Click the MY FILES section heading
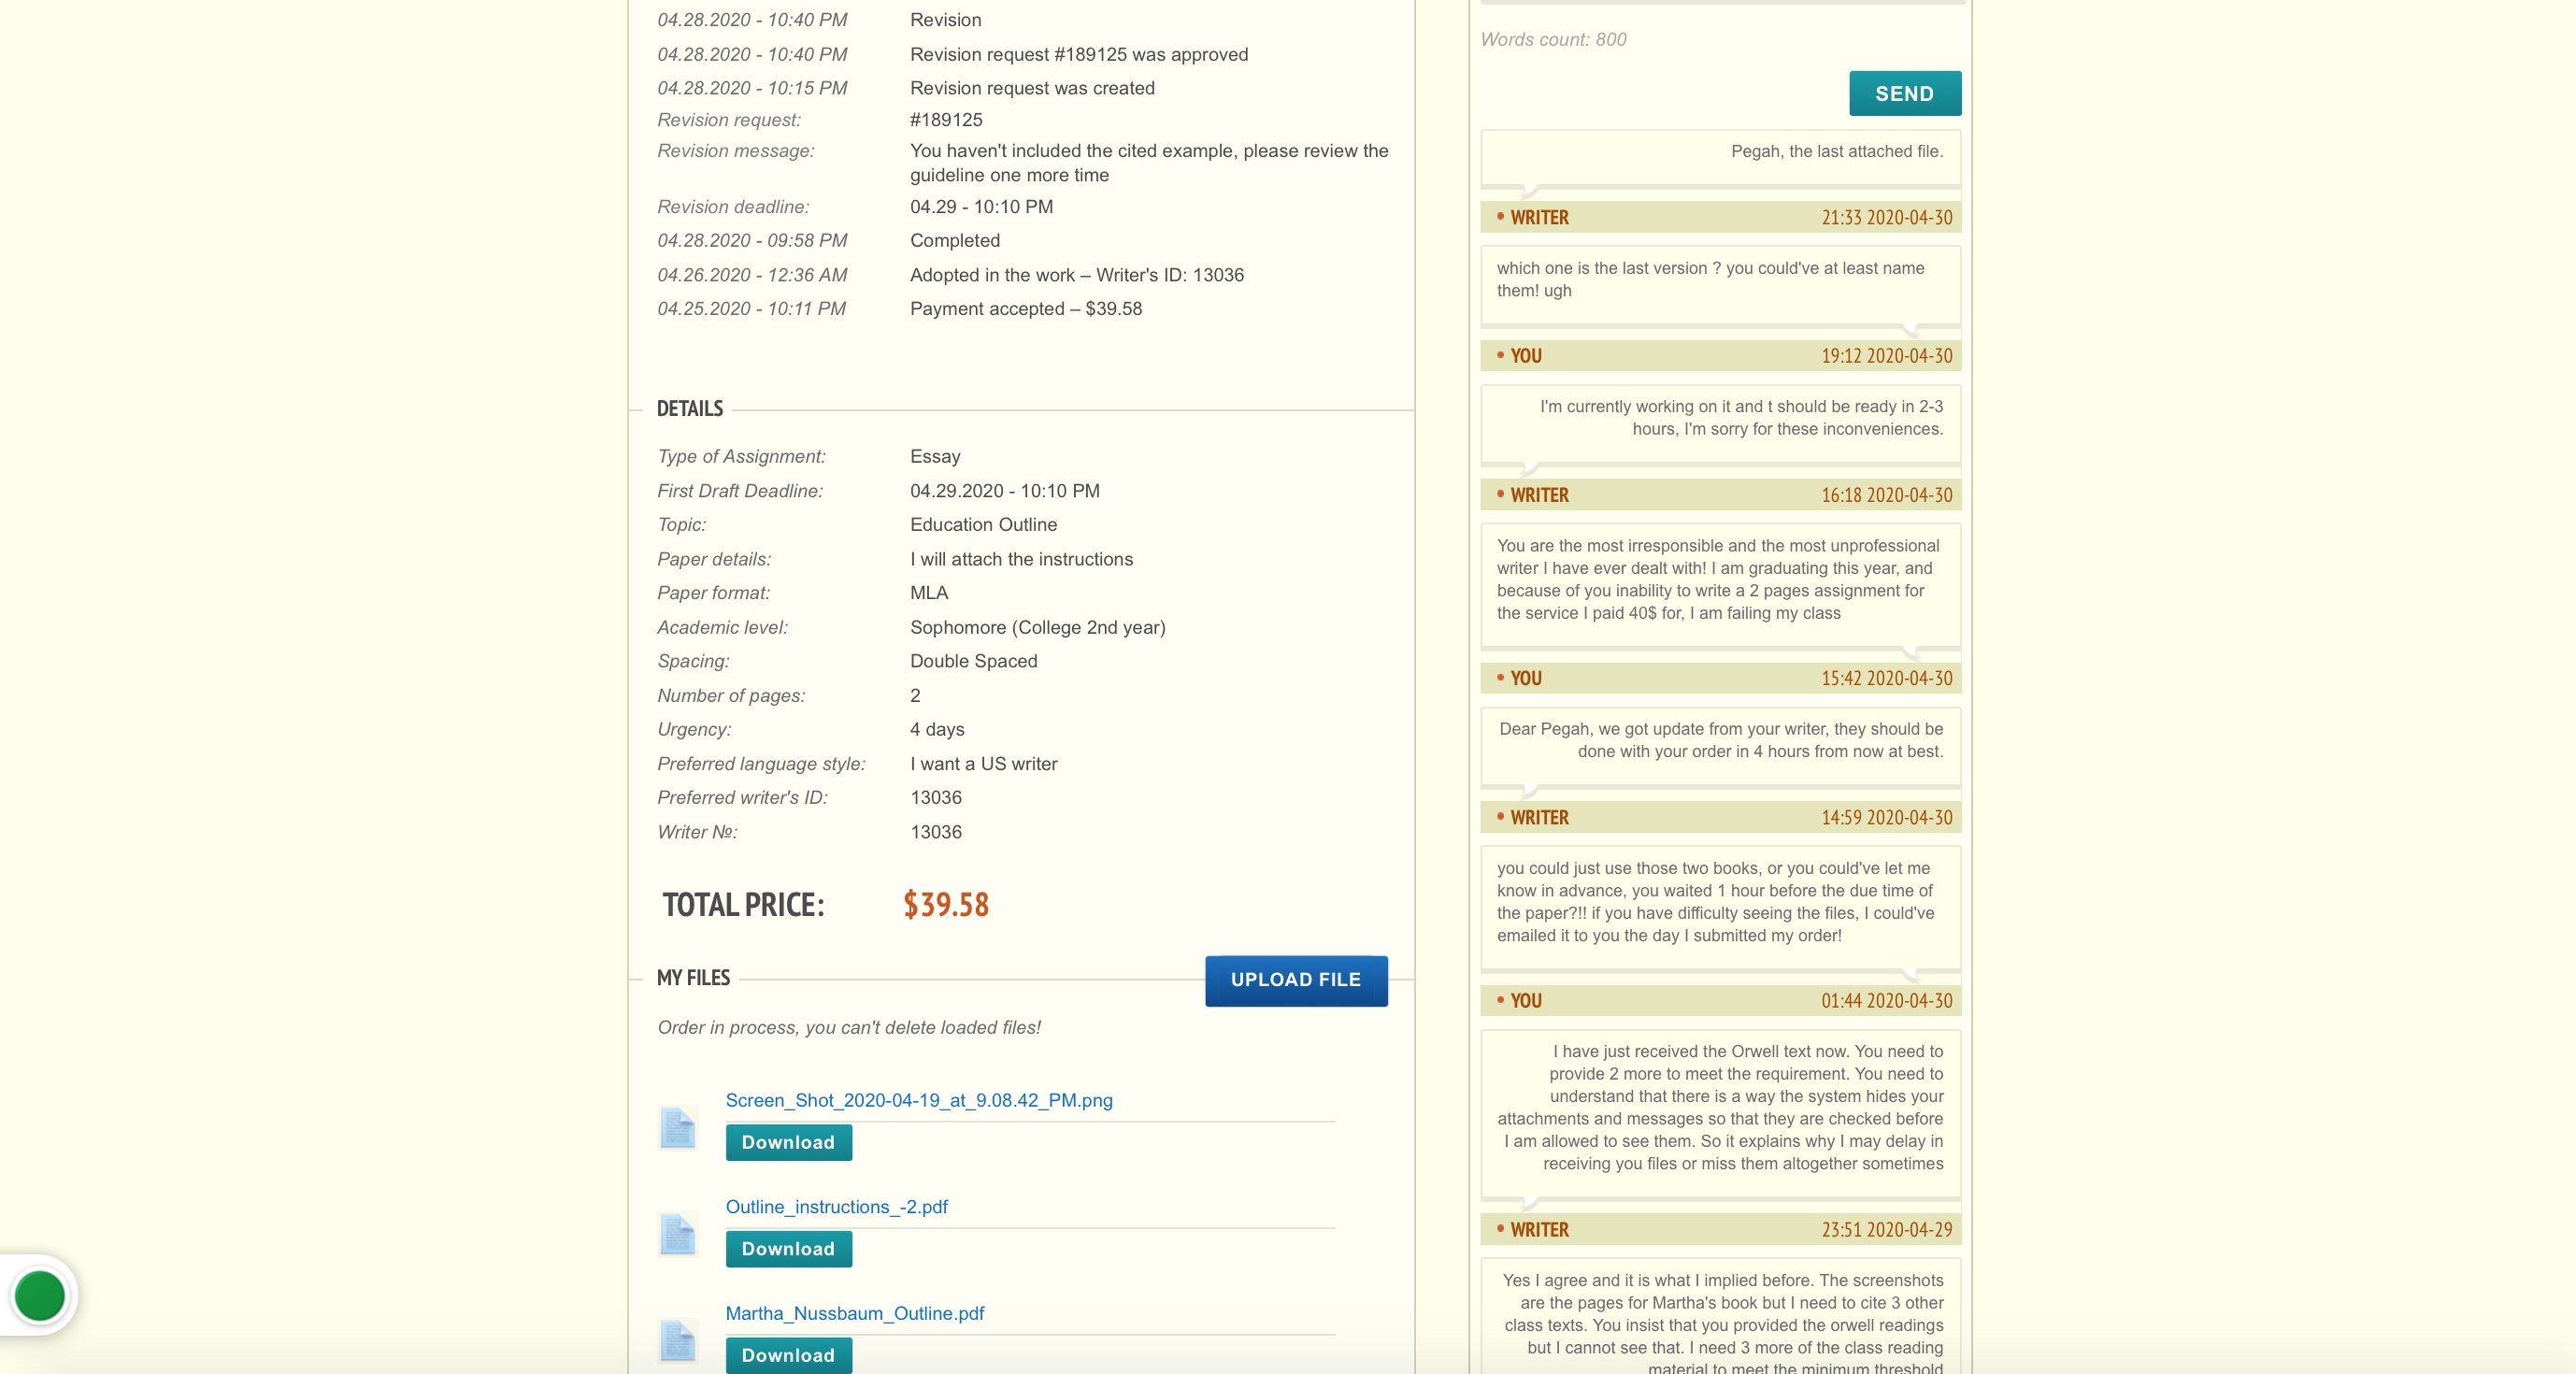This screenshot has height=1374, width=2576. [x=693, y=978]
